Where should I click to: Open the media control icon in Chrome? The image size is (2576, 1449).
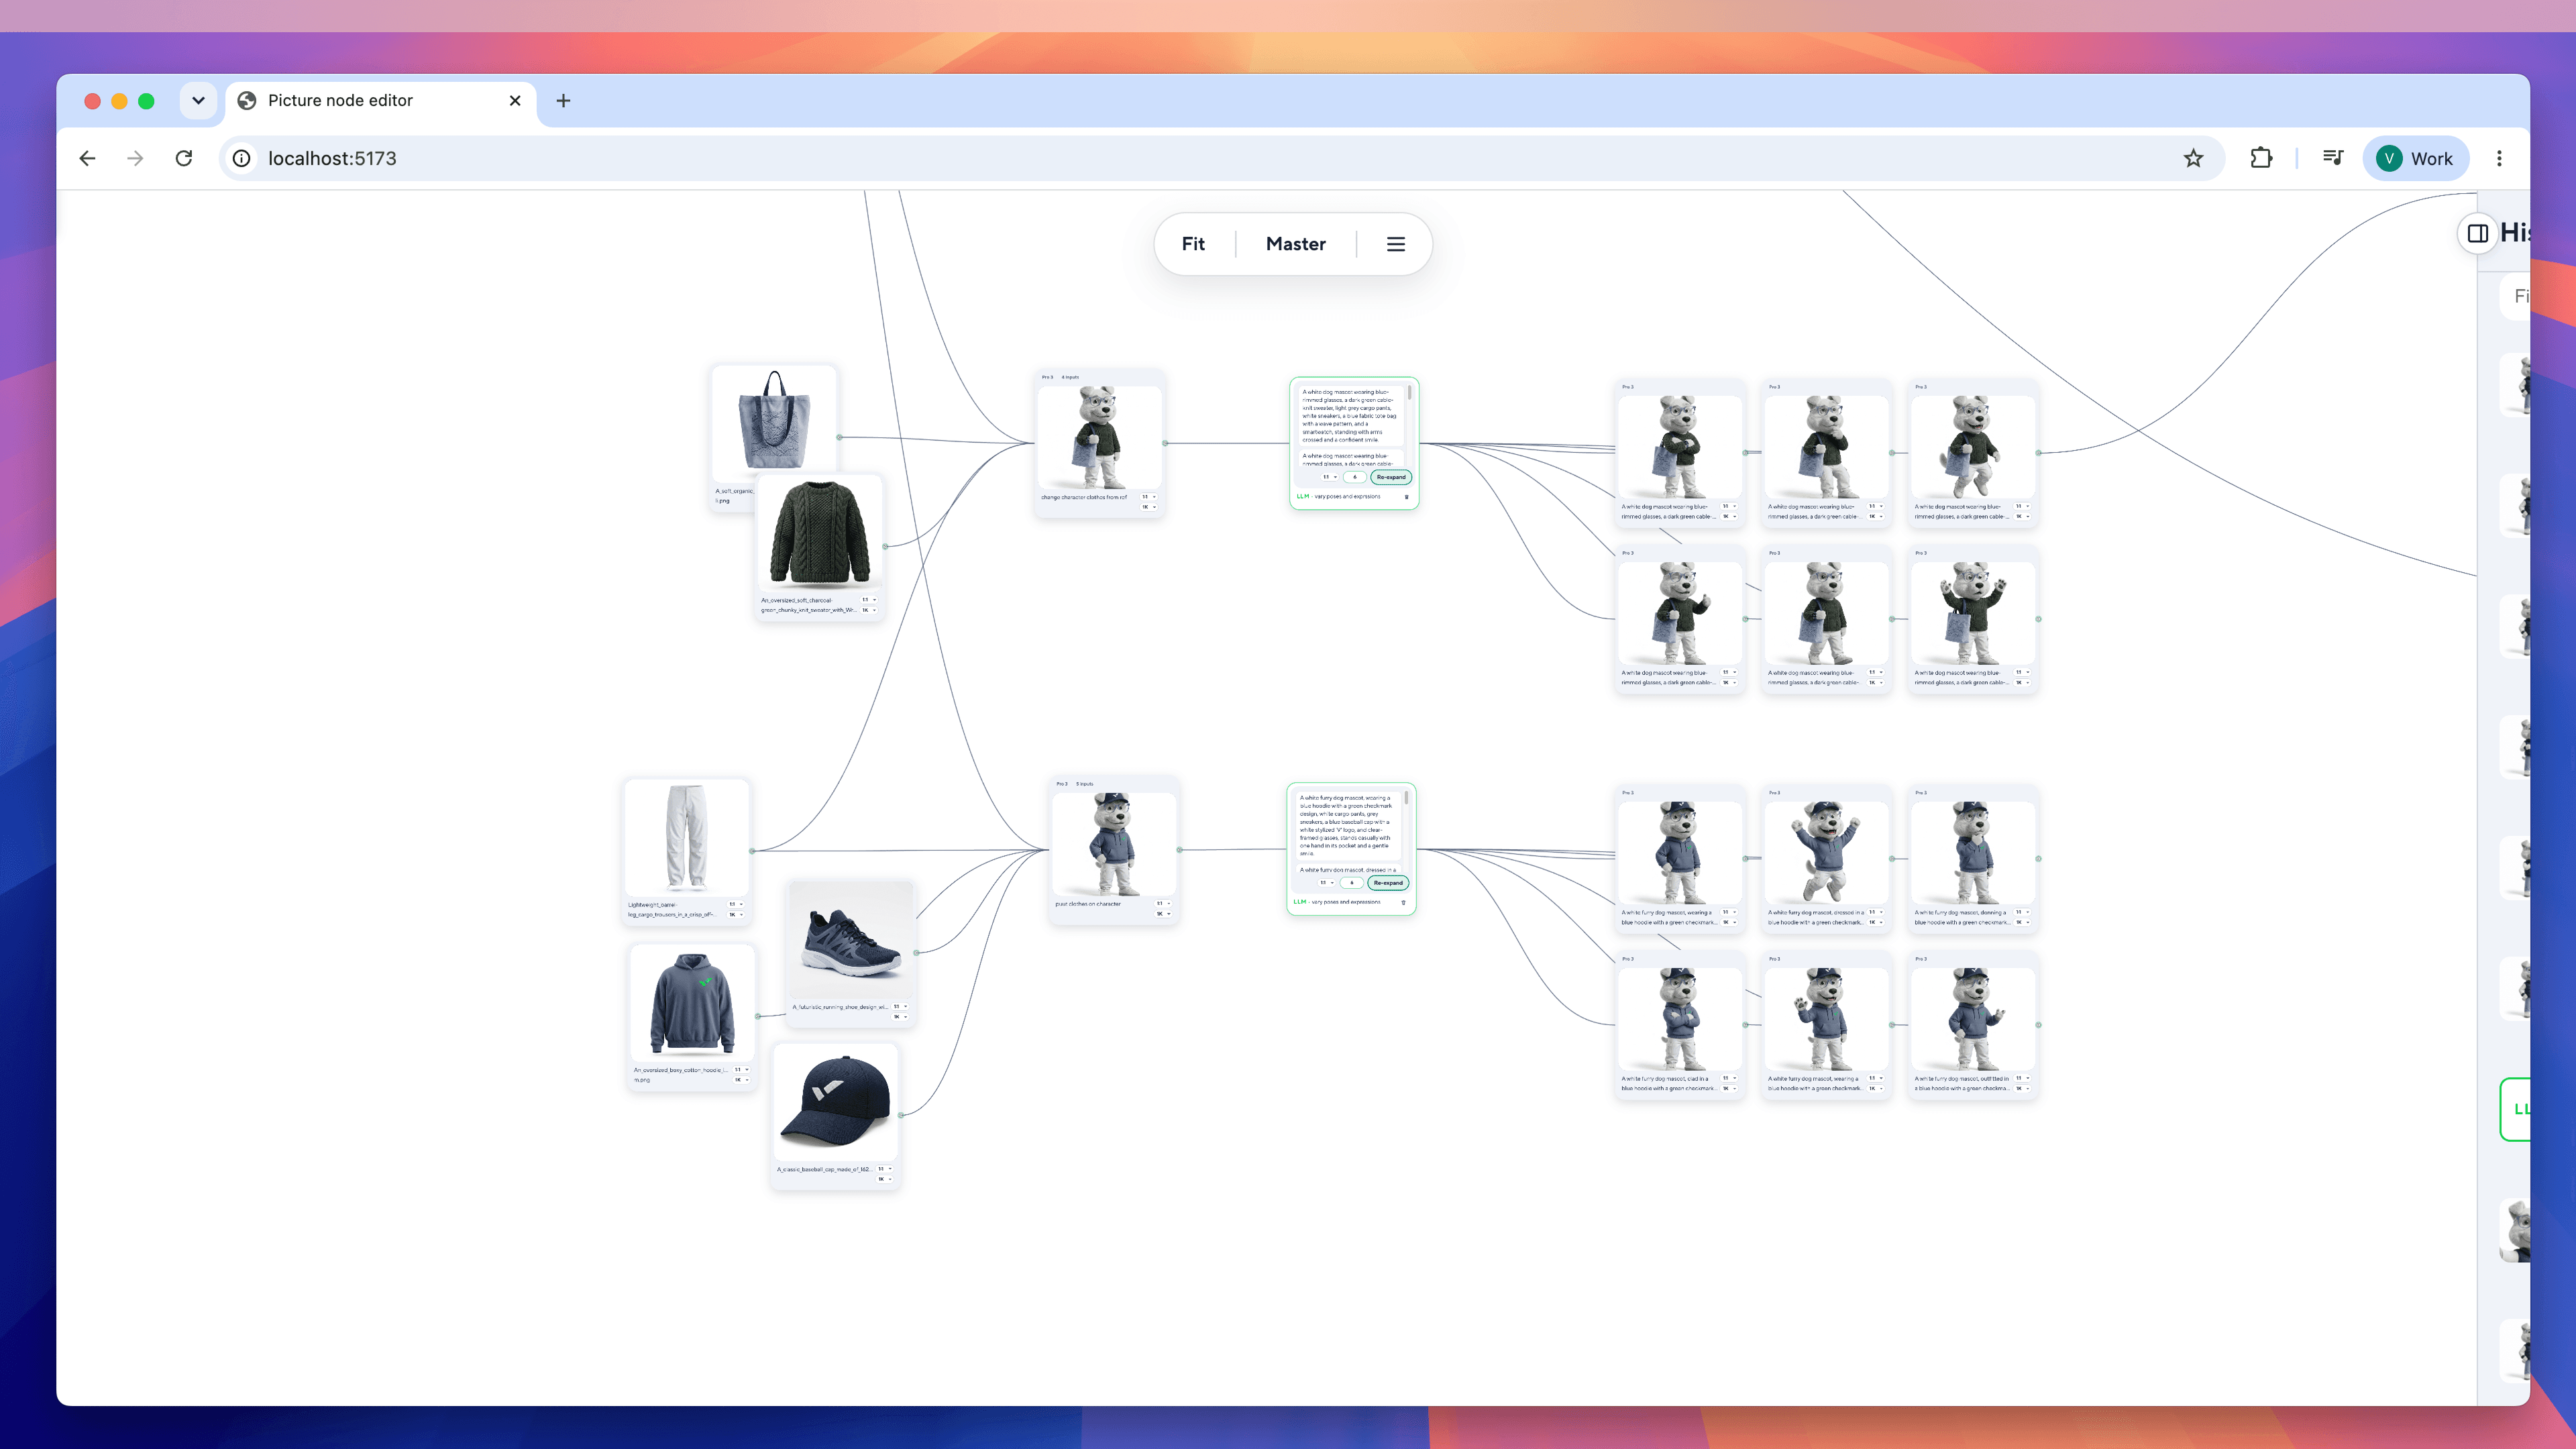pyautogui.click(x=2333, y=158)
